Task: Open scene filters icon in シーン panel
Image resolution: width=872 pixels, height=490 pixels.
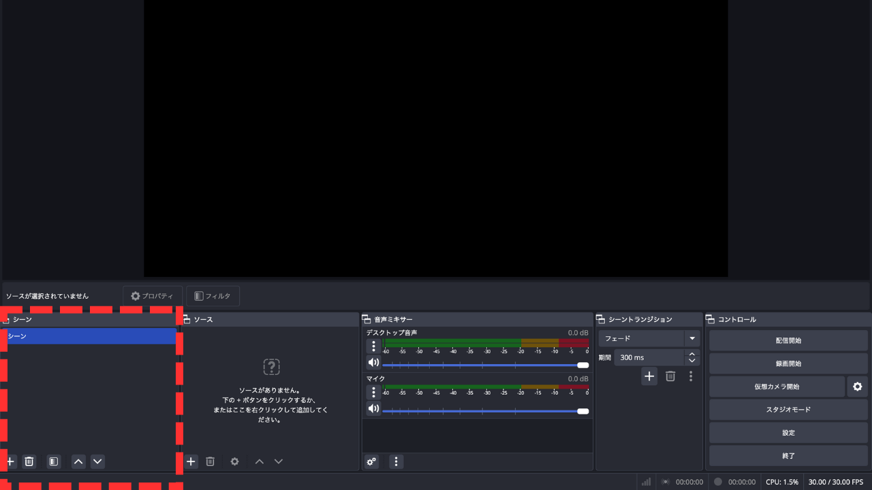Action: pyautogui.click(x=54, y=461)
